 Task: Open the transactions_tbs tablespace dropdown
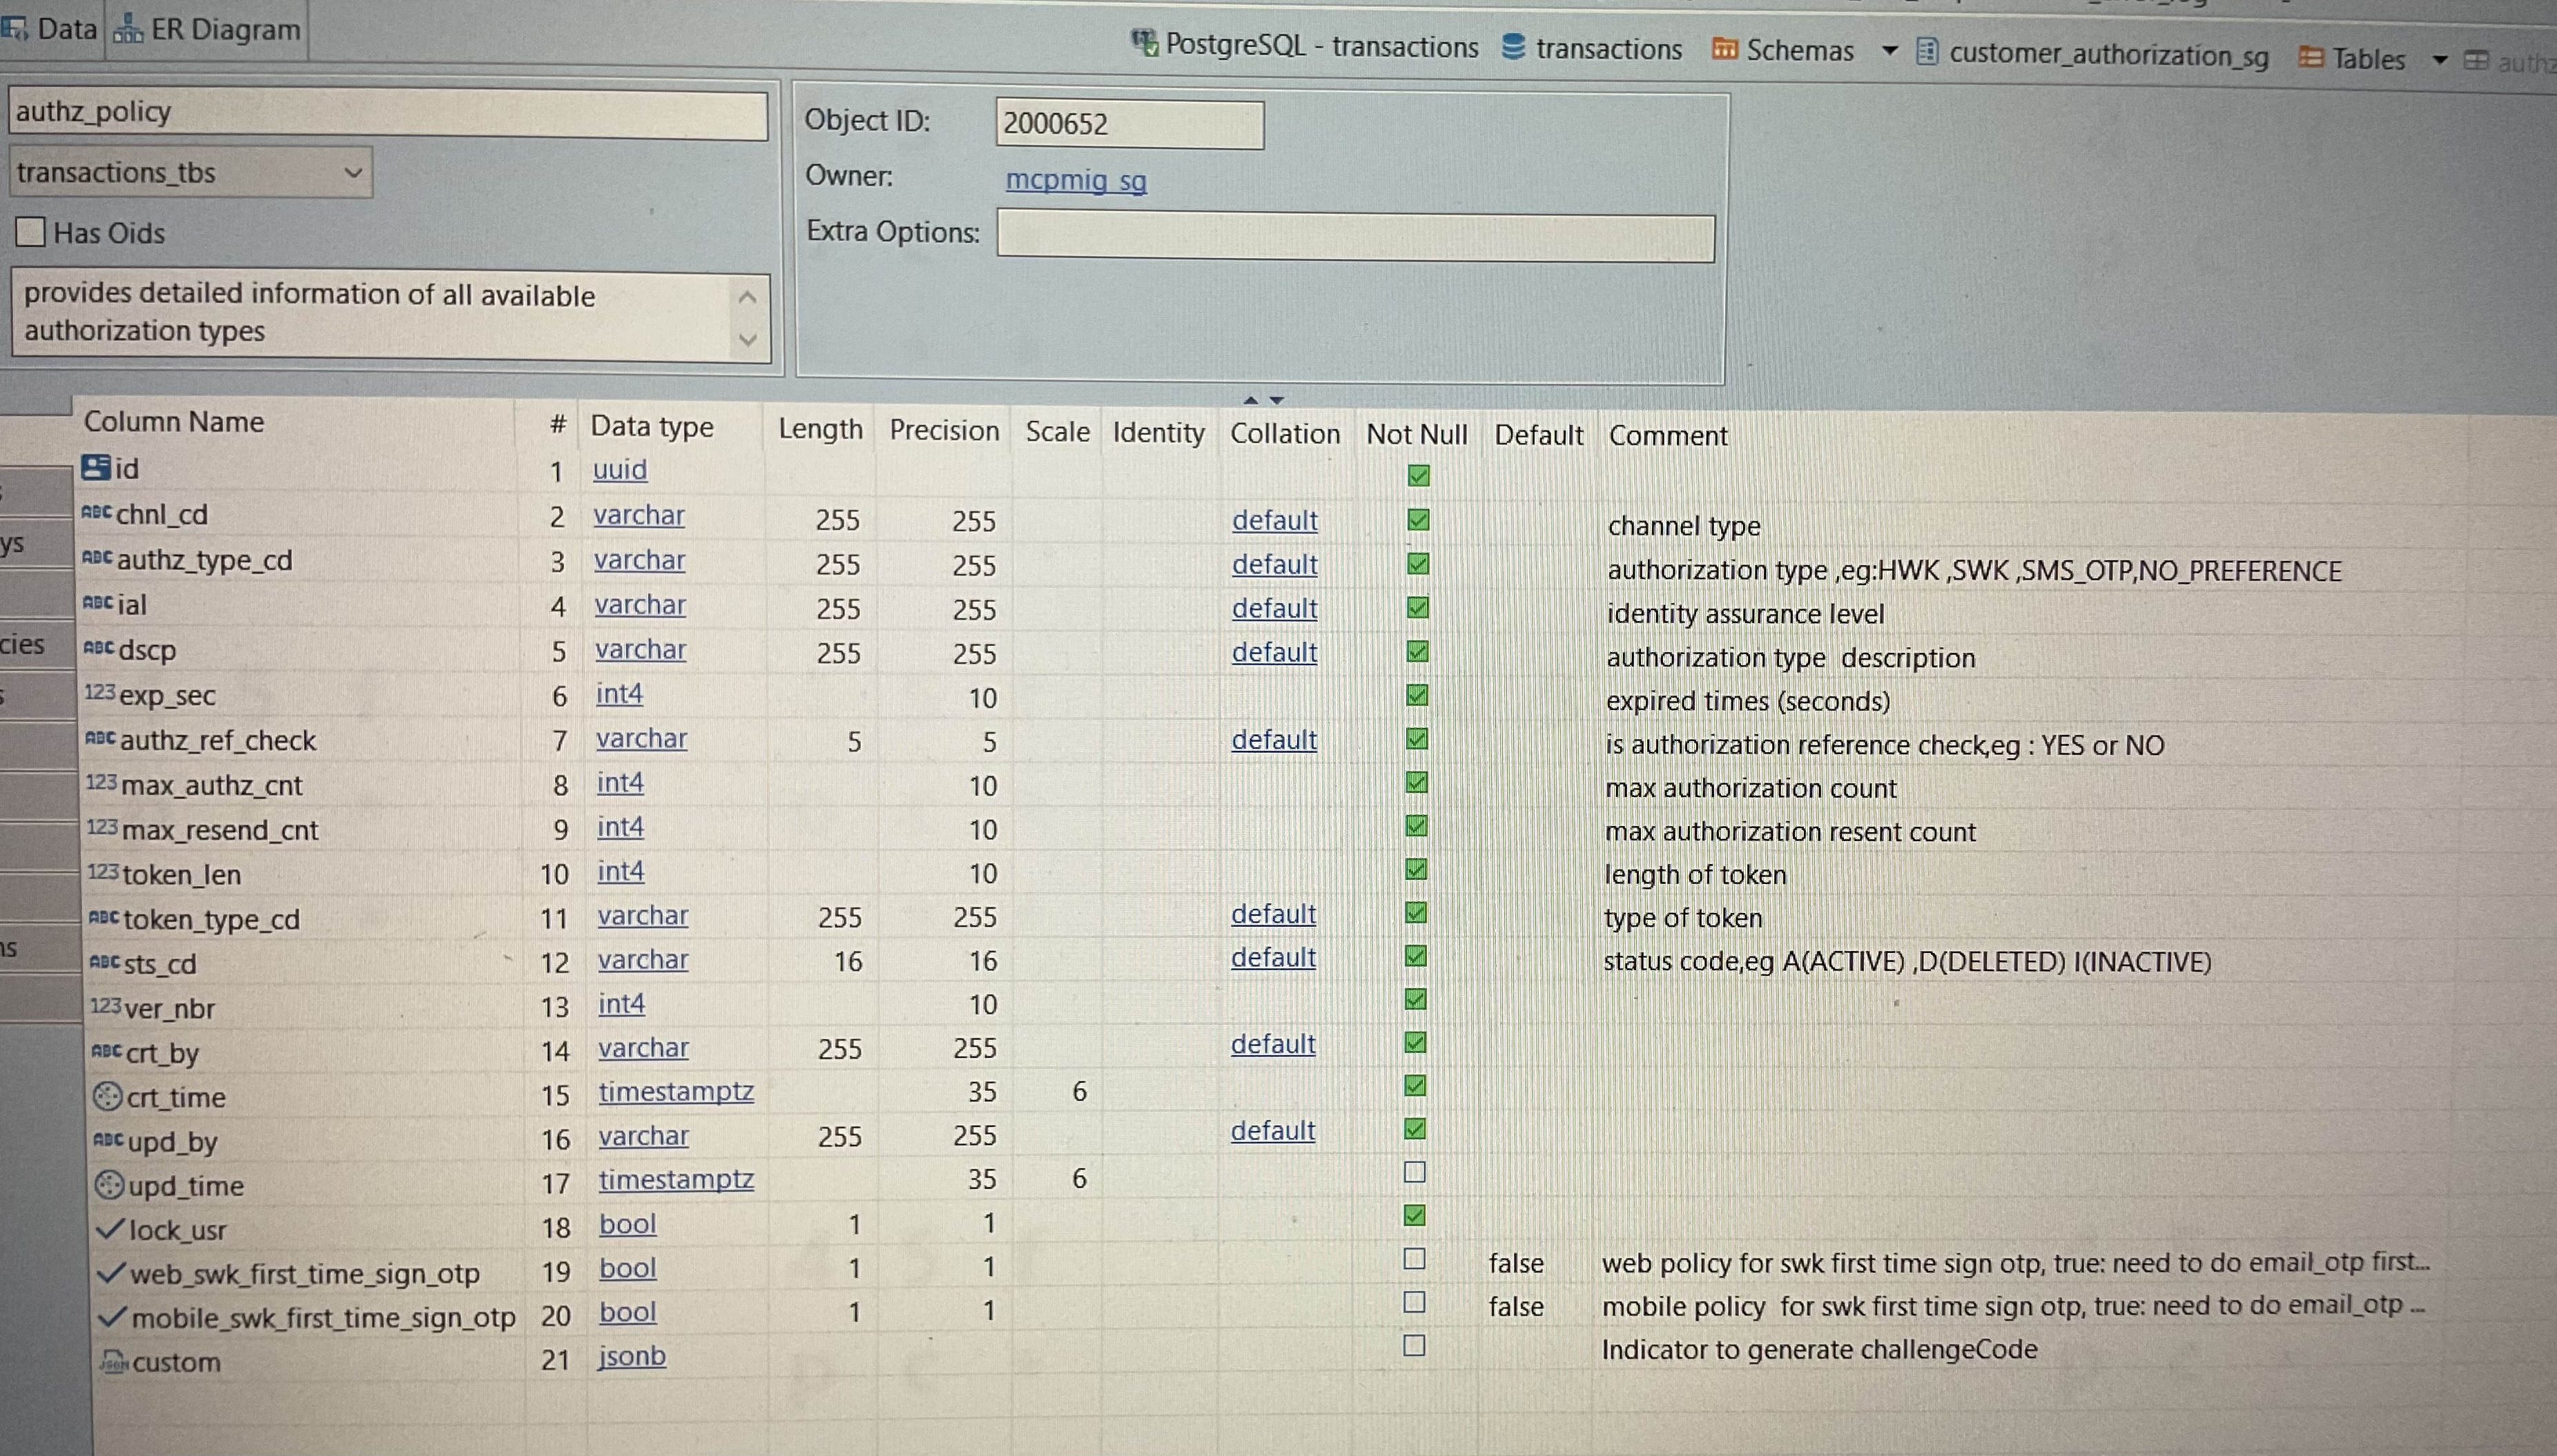pos(352,172)
